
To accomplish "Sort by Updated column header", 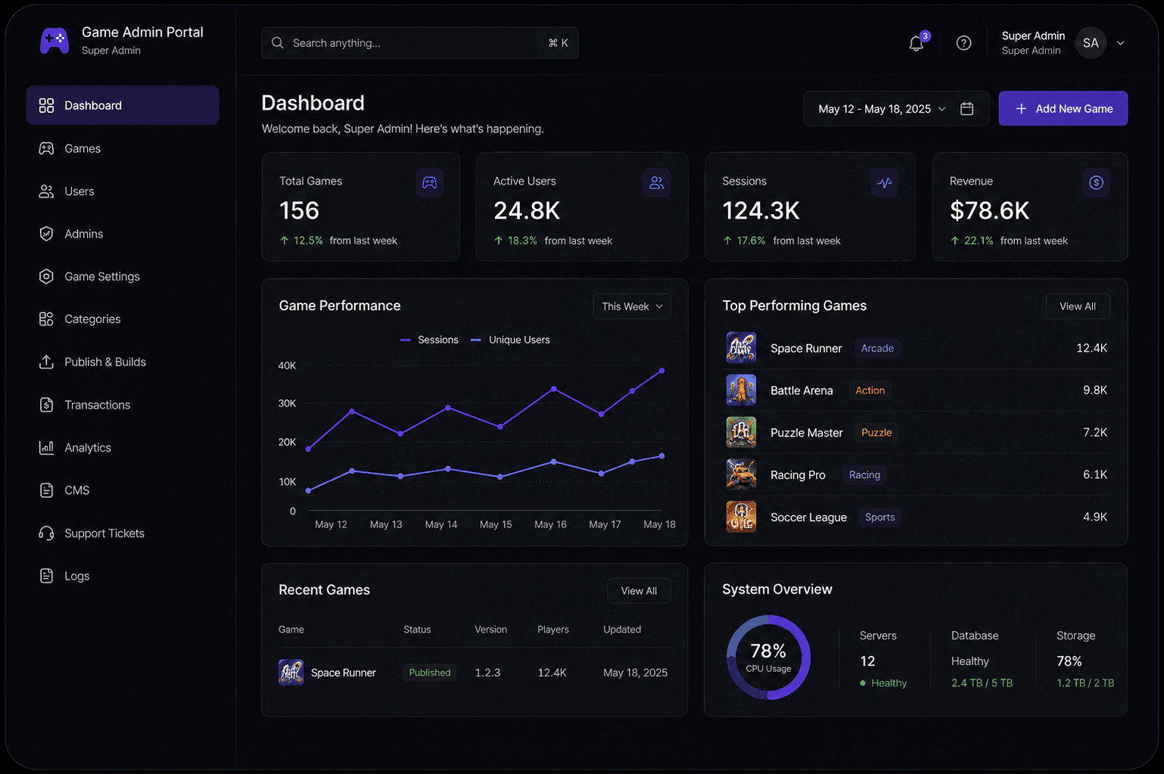I will [622, 629].
